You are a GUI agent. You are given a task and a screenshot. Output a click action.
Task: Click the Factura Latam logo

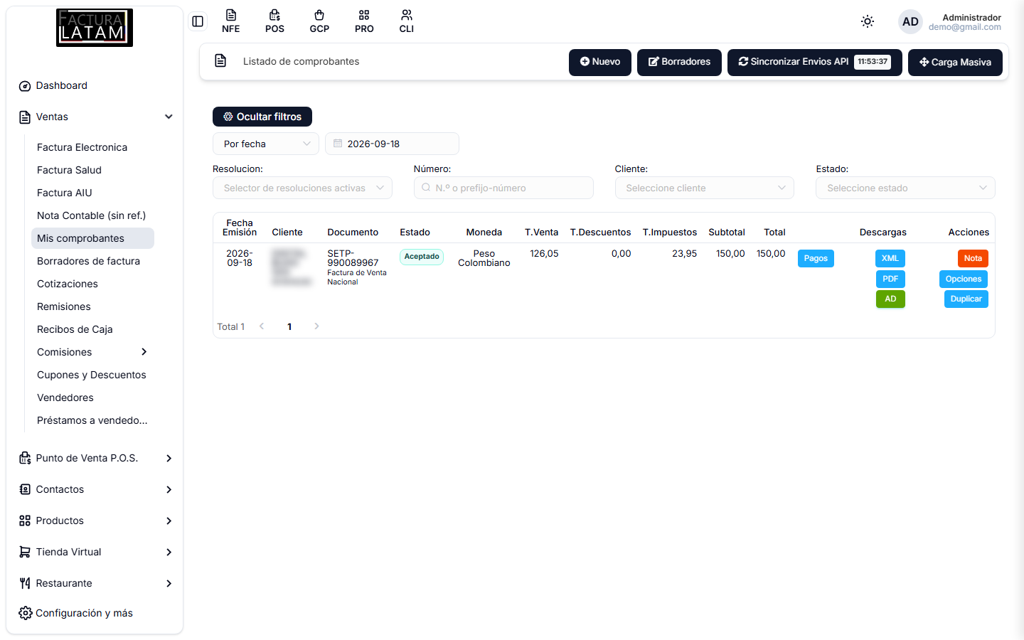pyautogui.click(x=95, y=28)
